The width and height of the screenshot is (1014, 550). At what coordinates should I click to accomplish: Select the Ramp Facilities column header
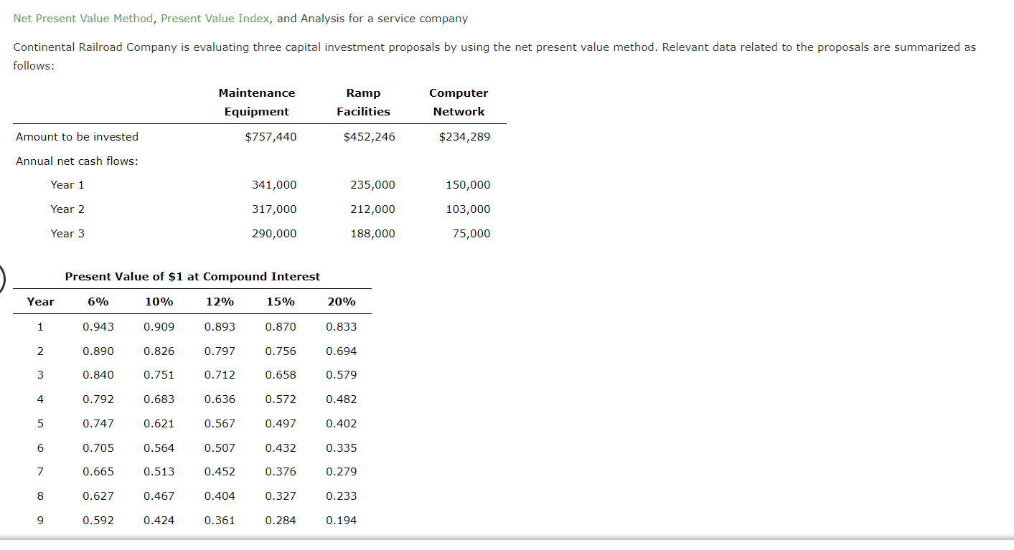tap(364, 103)
